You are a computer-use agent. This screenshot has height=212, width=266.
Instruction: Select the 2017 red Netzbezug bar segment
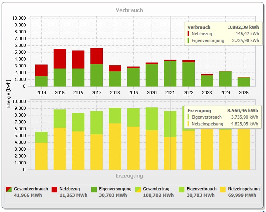(96, 56)
